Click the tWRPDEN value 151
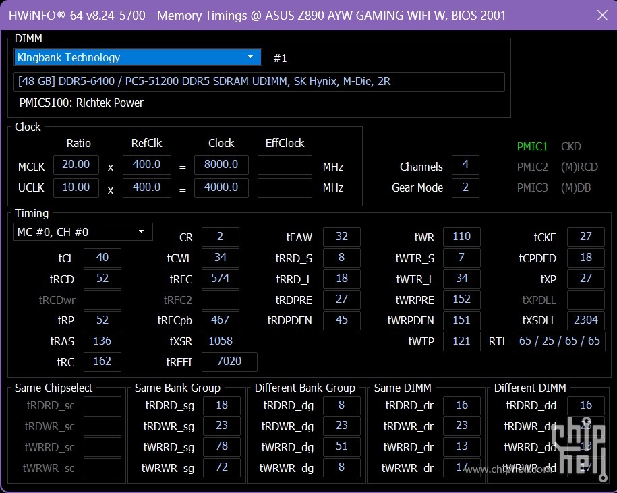The width and height of the screenshot is (617, 493). click(x=461, y=320)
